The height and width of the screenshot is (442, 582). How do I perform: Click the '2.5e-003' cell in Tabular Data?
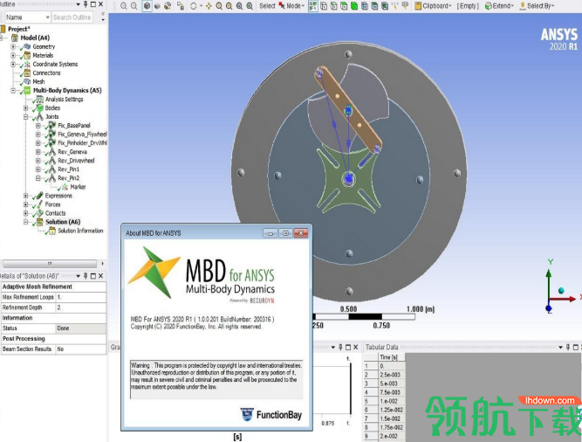pos(390,375)
